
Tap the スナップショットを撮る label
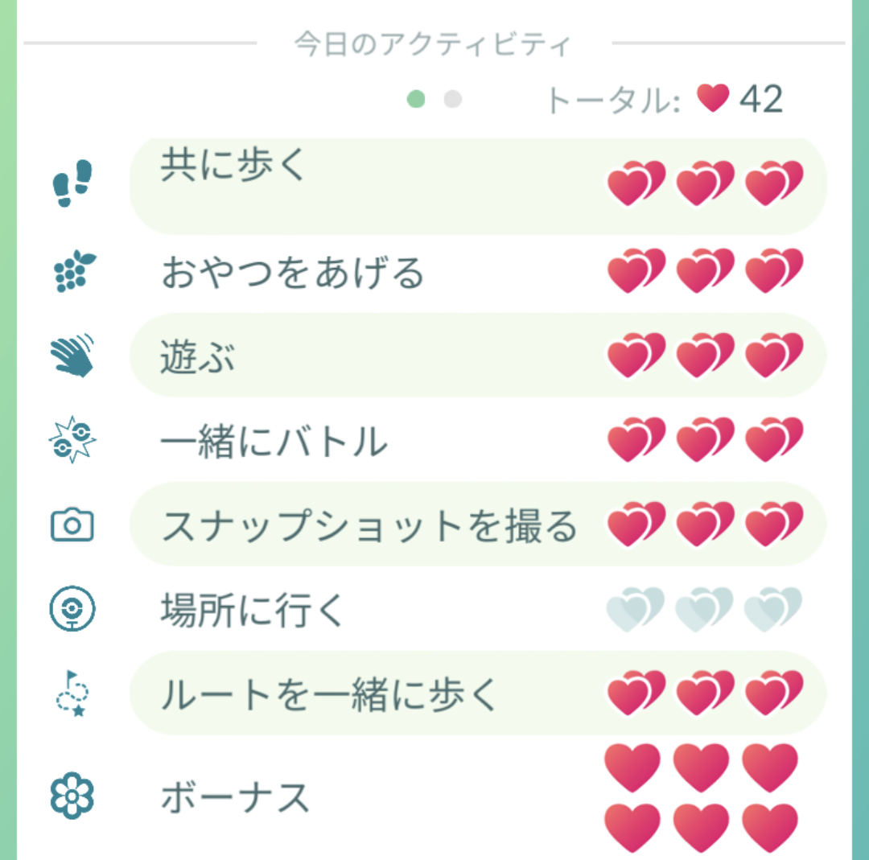369,525
